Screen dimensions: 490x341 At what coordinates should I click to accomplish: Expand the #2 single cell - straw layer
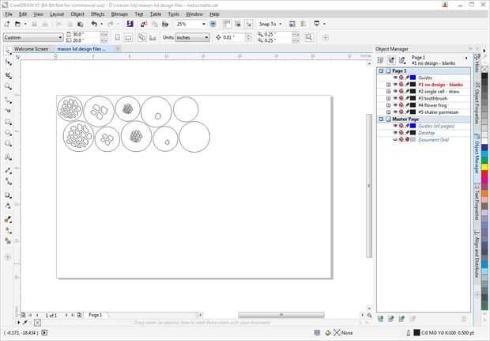coord(388,91)
